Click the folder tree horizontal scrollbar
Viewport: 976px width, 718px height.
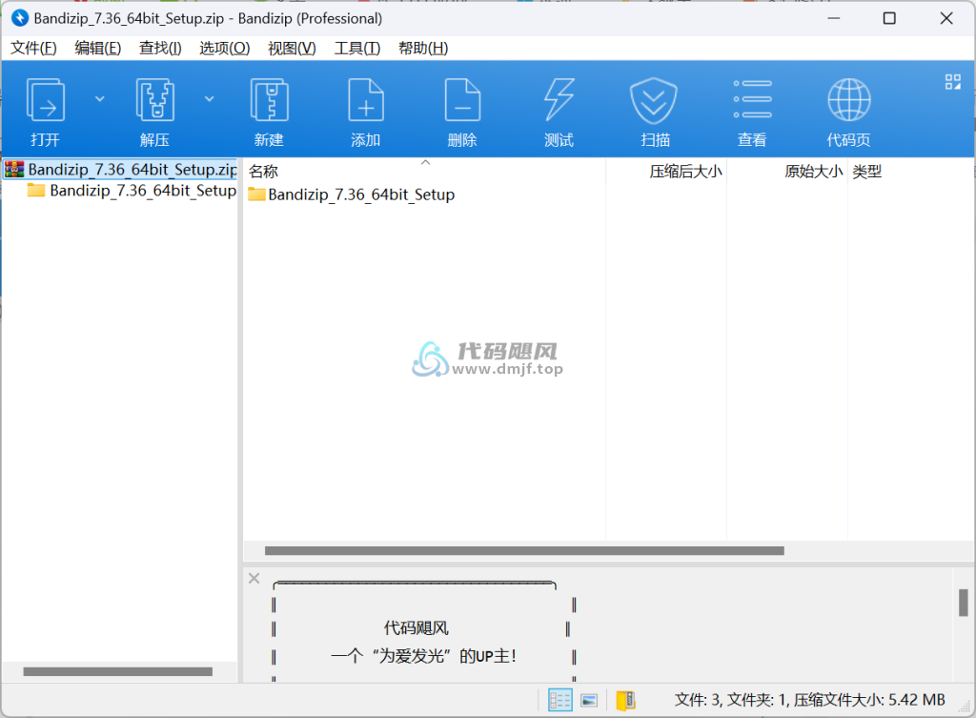pyautogui.click(x=117, y=671)
